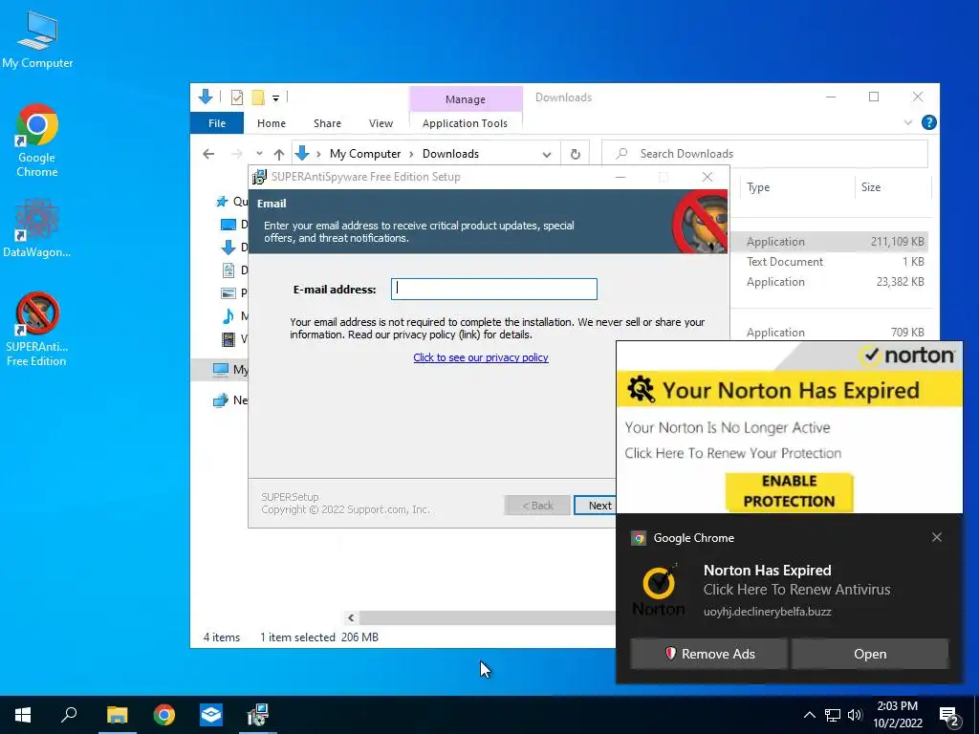The image size is (979, 734).
Task: Sort files by Type column
Action: point(758,187)
